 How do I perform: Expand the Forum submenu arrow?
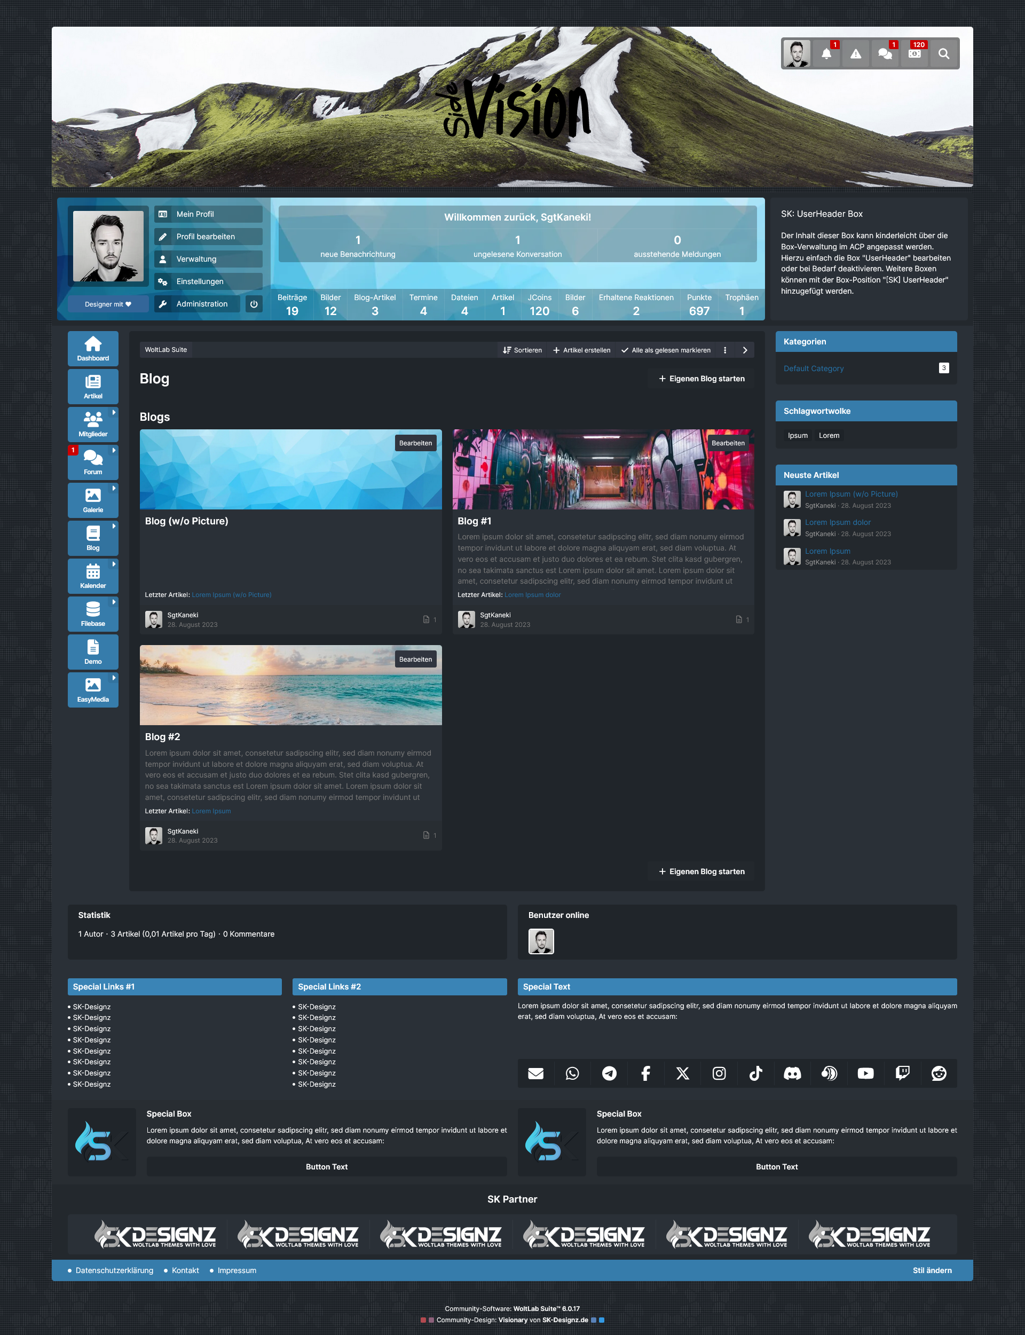(114, 450)
